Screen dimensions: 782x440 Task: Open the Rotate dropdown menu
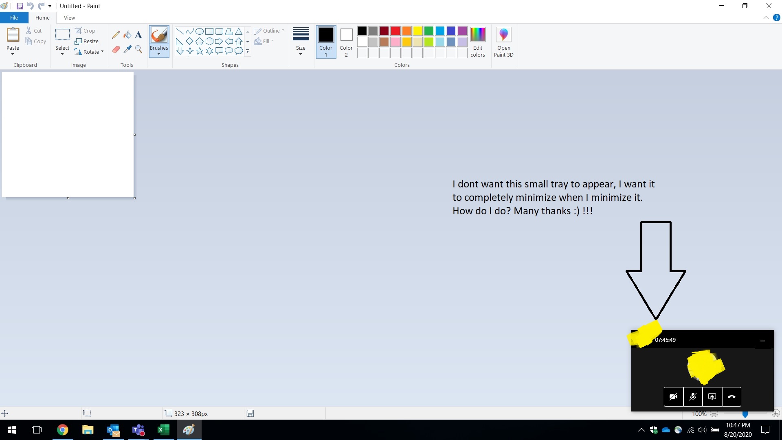(89, 52)
